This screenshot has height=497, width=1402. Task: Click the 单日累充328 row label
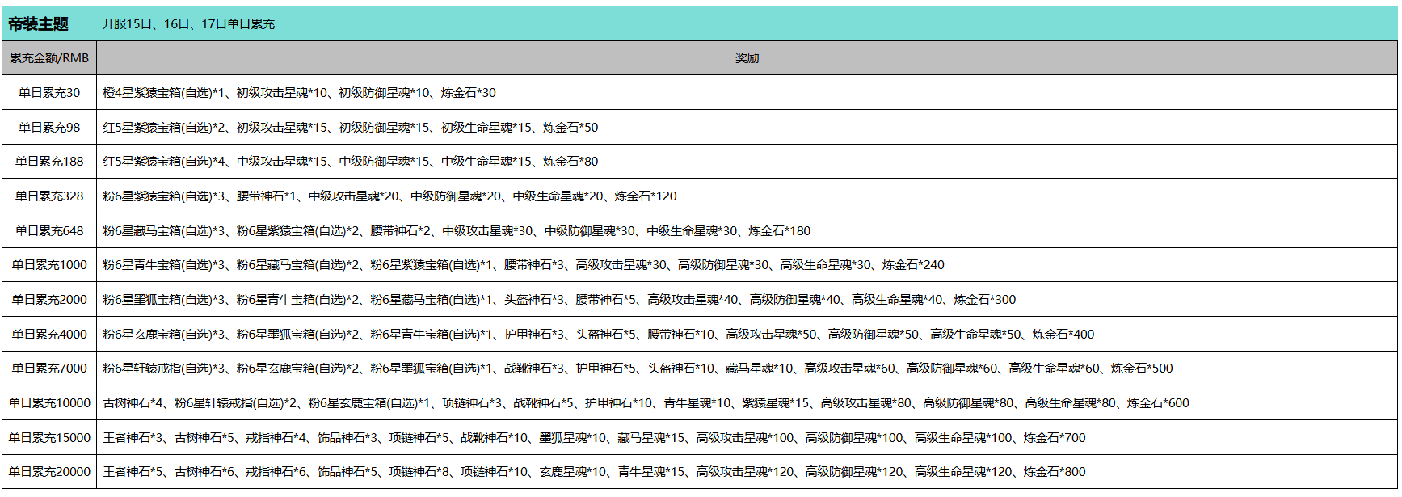[49, 196]
